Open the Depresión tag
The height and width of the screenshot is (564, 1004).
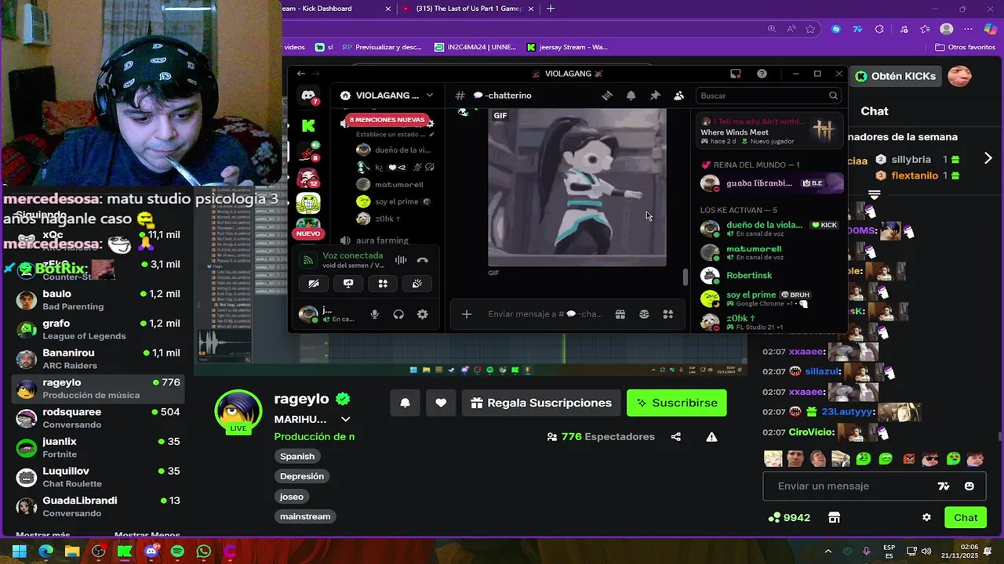click(302, 476)
